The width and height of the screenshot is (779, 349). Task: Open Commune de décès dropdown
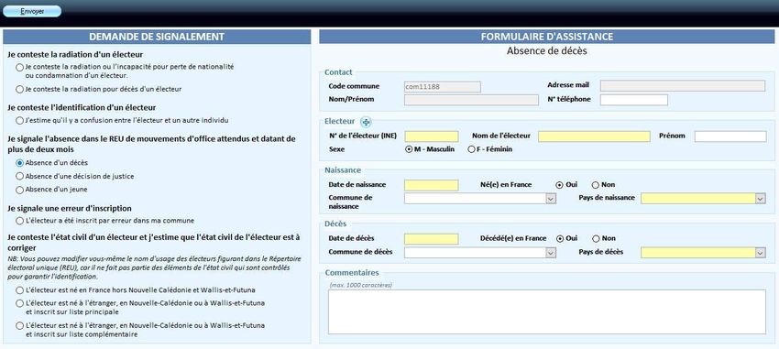coord(551,253)
